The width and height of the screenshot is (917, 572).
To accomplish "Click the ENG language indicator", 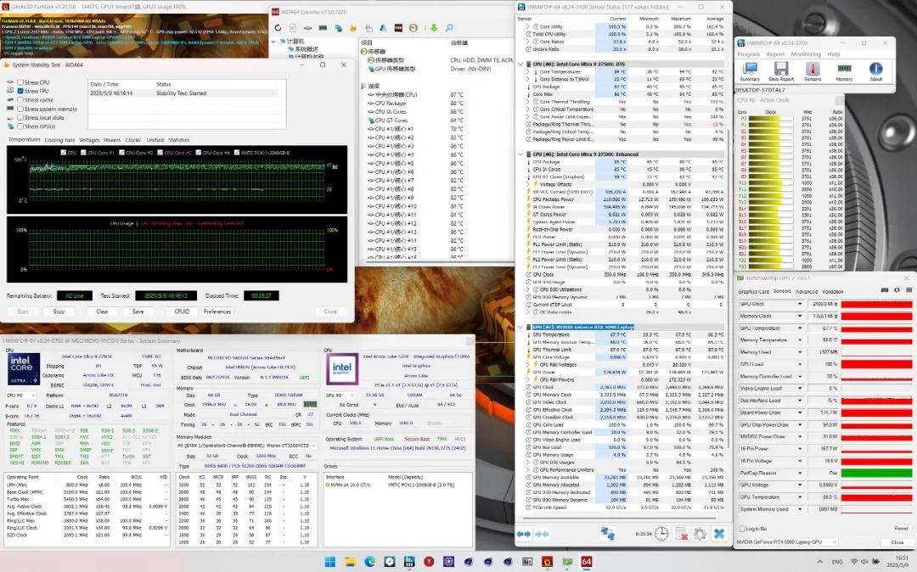I will pyautogui.click(x=837, y=562).
